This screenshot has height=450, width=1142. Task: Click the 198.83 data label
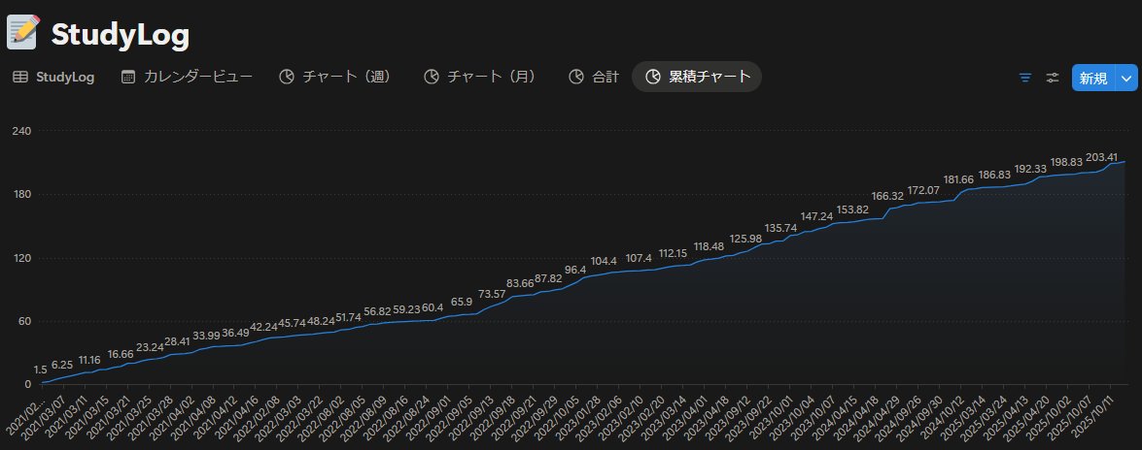pyautogui.click(x=1066, y=162)
